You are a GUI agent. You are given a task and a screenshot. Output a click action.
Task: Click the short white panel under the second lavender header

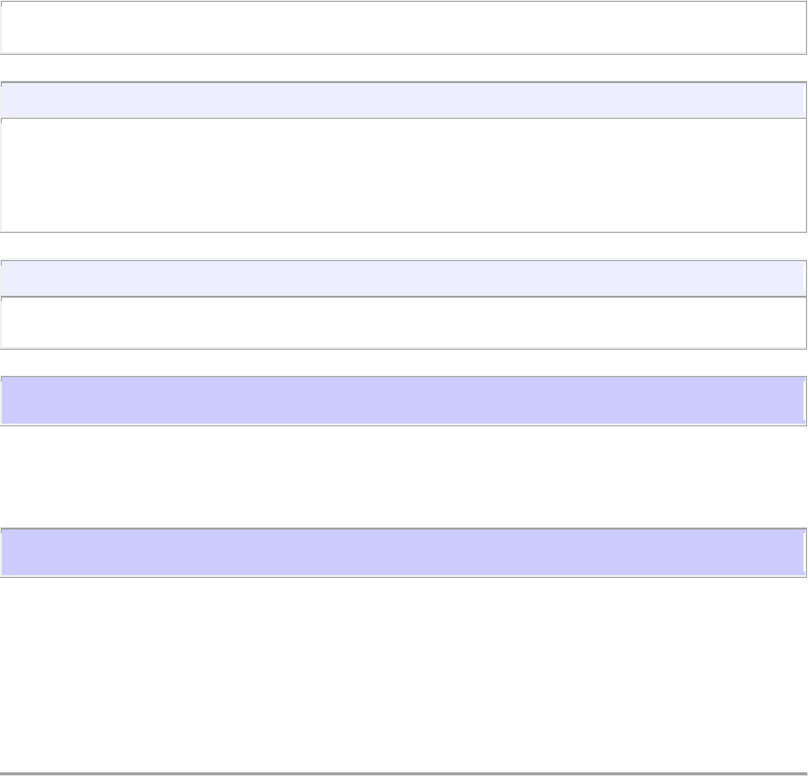404,322
